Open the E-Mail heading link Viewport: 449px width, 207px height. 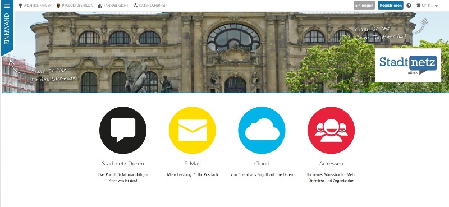click(193, 163)
